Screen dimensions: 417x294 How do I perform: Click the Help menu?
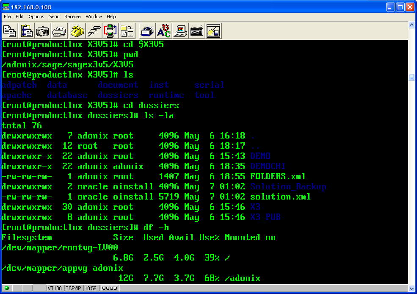tap(111, 17)
